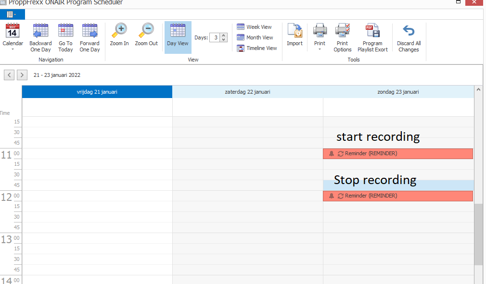Open the Import tool
The height and width of the screenshot is (284, 486).
click(295, 35)
